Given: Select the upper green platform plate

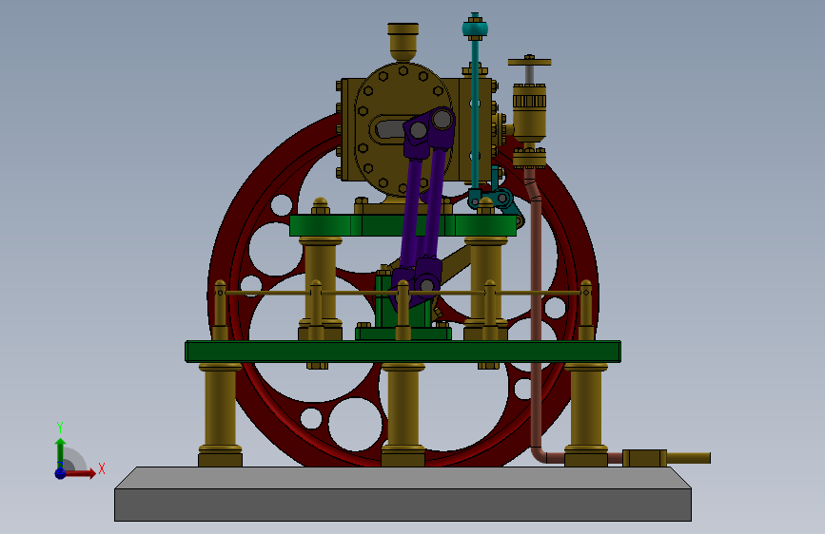Looking at the screenshot, I should [x=403, y=225].
